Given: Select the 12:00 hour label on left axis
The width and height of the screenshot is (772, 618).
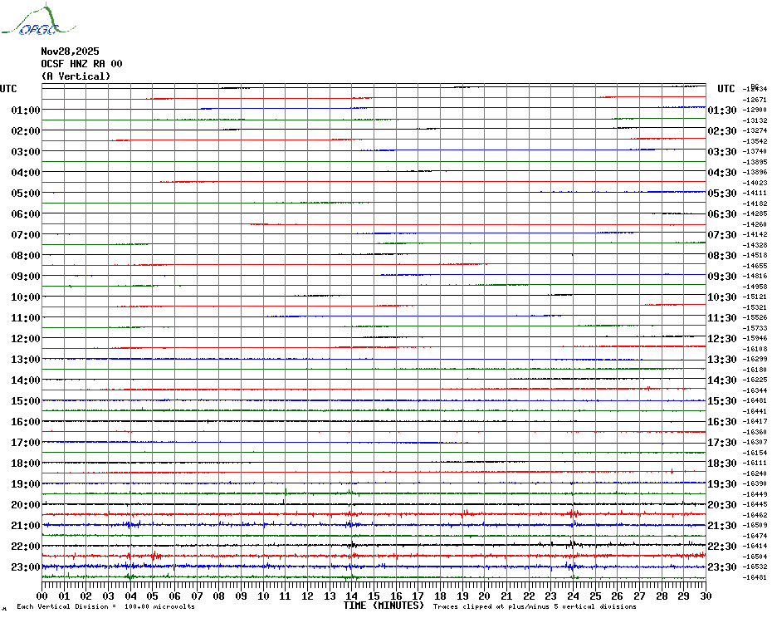Looking at the screenshot, I should tap(26, 339).
